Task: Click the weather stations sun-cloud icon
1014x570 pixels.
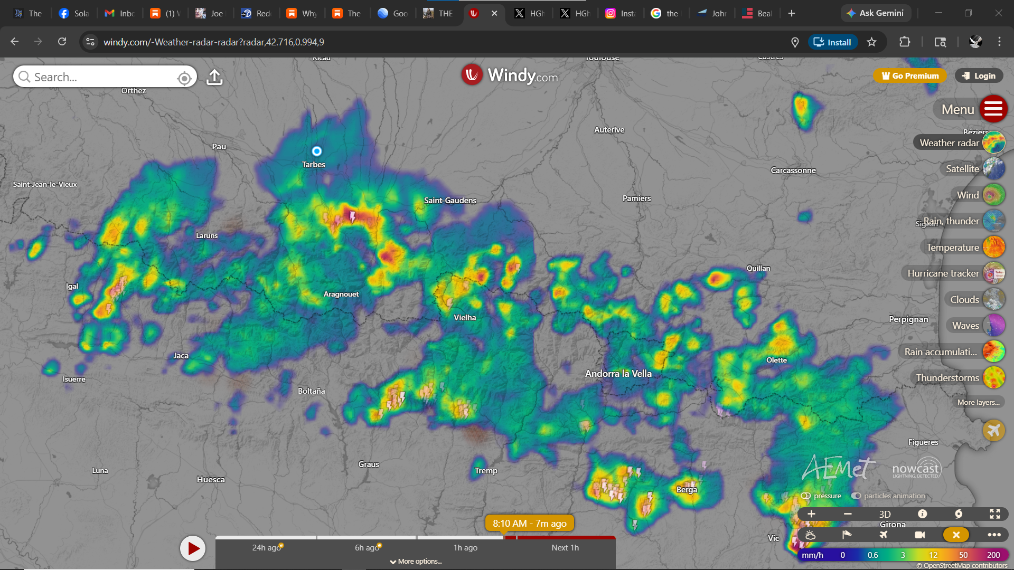Action: tap(810, 535)
